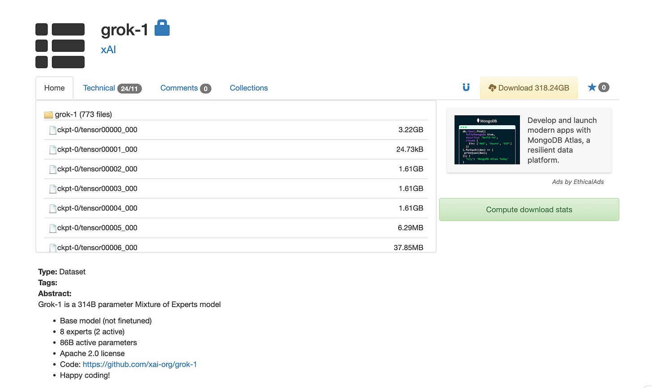Image resolution: width=652 pixels, height=388 pixels.
Task: Select ckpt-0/tensor00002_000 file name
Action: click(97, 169)
